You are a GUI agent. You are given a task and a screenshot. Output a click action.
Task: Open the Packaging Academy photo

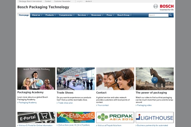coord(36,78)
